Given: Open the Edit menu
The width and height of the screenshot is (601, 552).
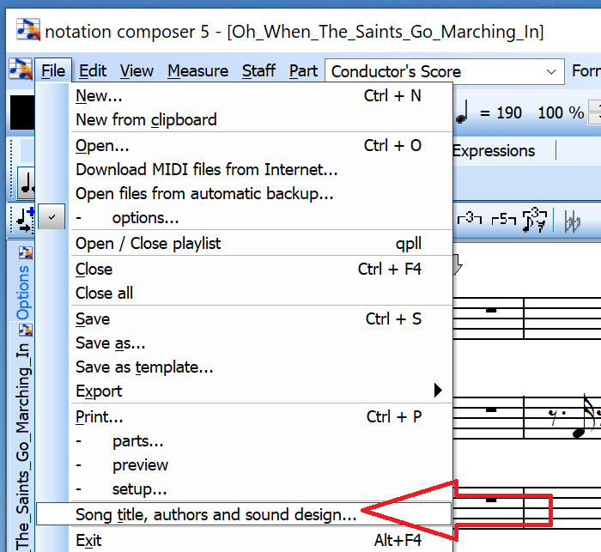Looking at the screenshot, I should pyautogui.click(x=93, y=71).
